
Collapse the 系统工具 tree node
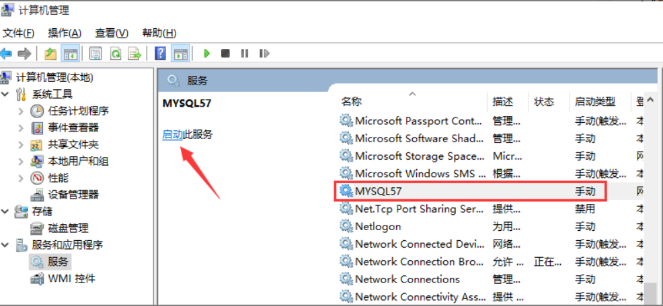(6, 94)
